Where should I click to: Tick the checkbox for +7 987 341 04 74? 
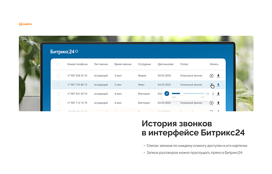(x=58, y=94)
